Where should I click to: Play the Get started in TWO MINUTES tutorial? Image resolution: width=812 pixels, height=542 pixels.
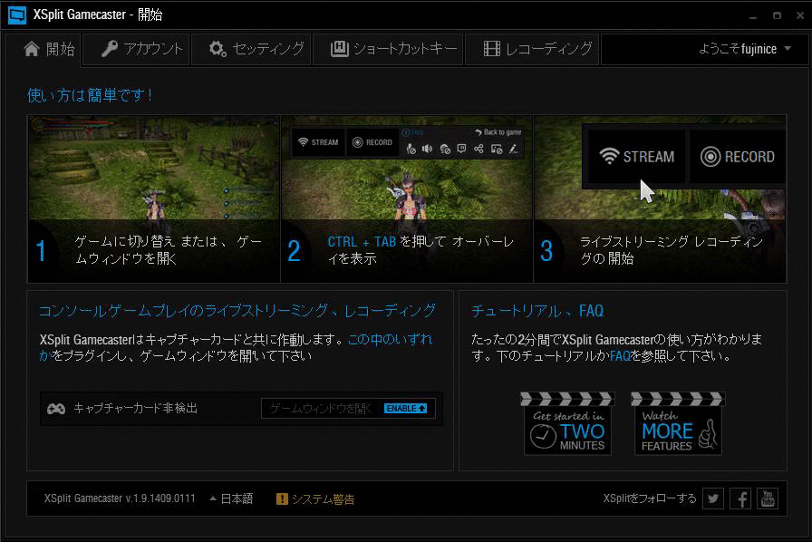pos(567,424)
